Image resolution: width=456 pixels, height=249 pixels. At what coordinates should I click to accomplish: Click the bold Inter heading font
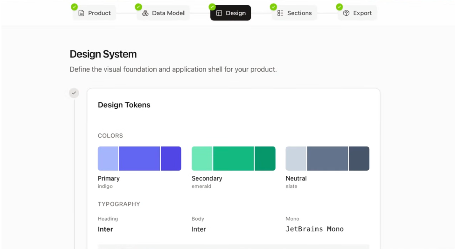[105, 229]
